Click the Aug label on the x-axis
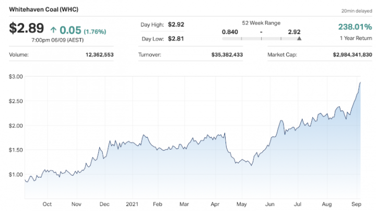 [x=327, y=204]
